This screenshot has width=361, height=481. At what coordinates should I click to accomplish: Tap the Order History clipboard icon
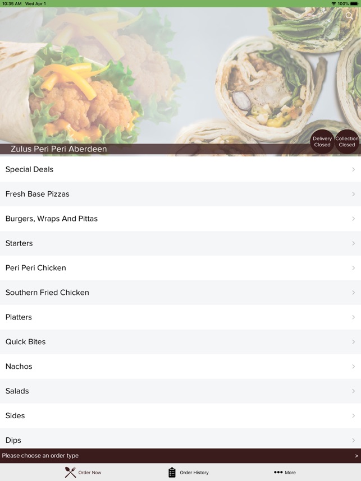172,473
